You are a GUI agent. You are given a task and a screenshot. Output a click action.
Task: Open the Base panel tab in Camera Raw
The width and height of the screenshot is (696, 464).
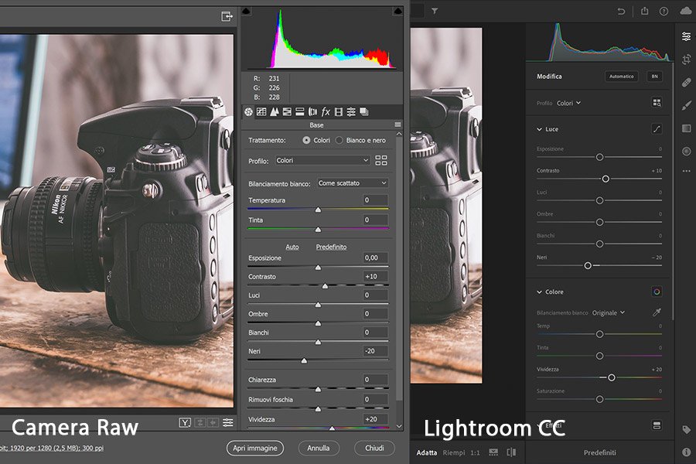click(248, 112)
